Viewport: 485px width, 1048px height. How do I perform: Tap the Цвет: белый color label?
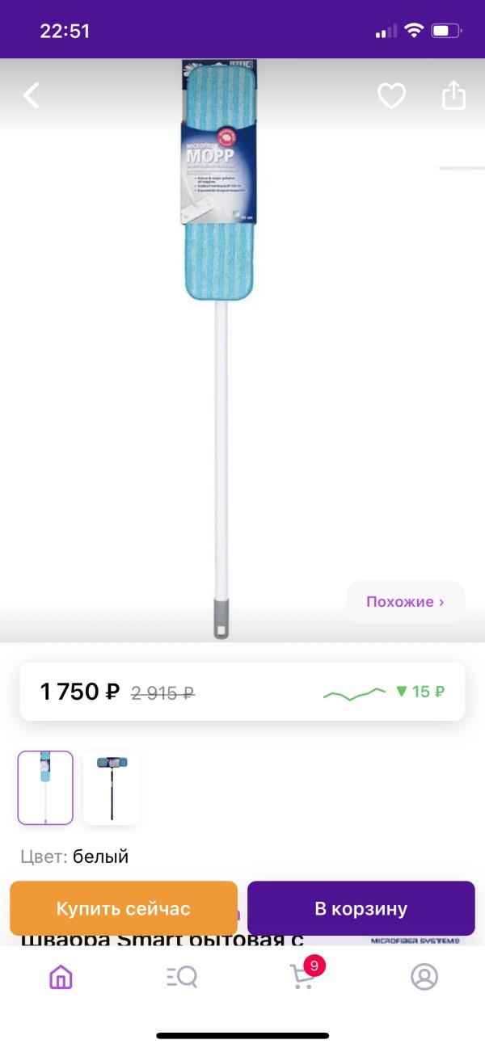tap(74, 856)
